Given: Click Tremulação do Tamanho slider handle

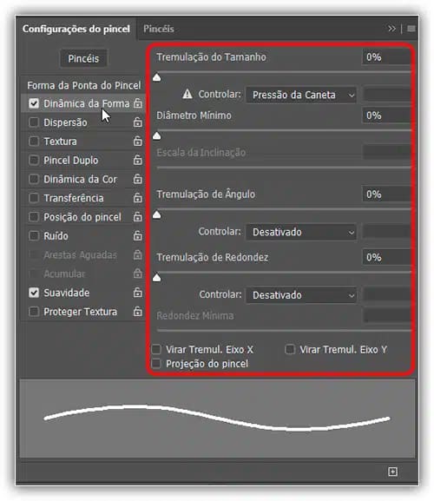Looking at the screenshot, I should tap(156, 77).
